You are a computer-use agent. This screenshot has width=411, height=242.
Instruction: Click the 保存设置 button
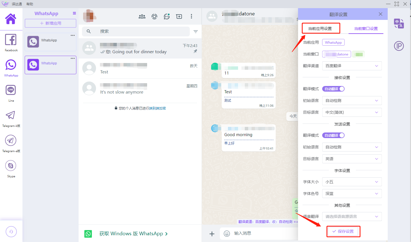pyautogui.click(x=343, y=231)
